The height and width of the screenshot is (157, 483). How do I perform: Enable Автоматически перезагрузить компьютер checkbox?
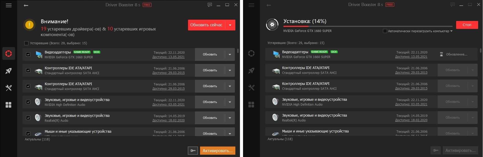pos(385,31)
